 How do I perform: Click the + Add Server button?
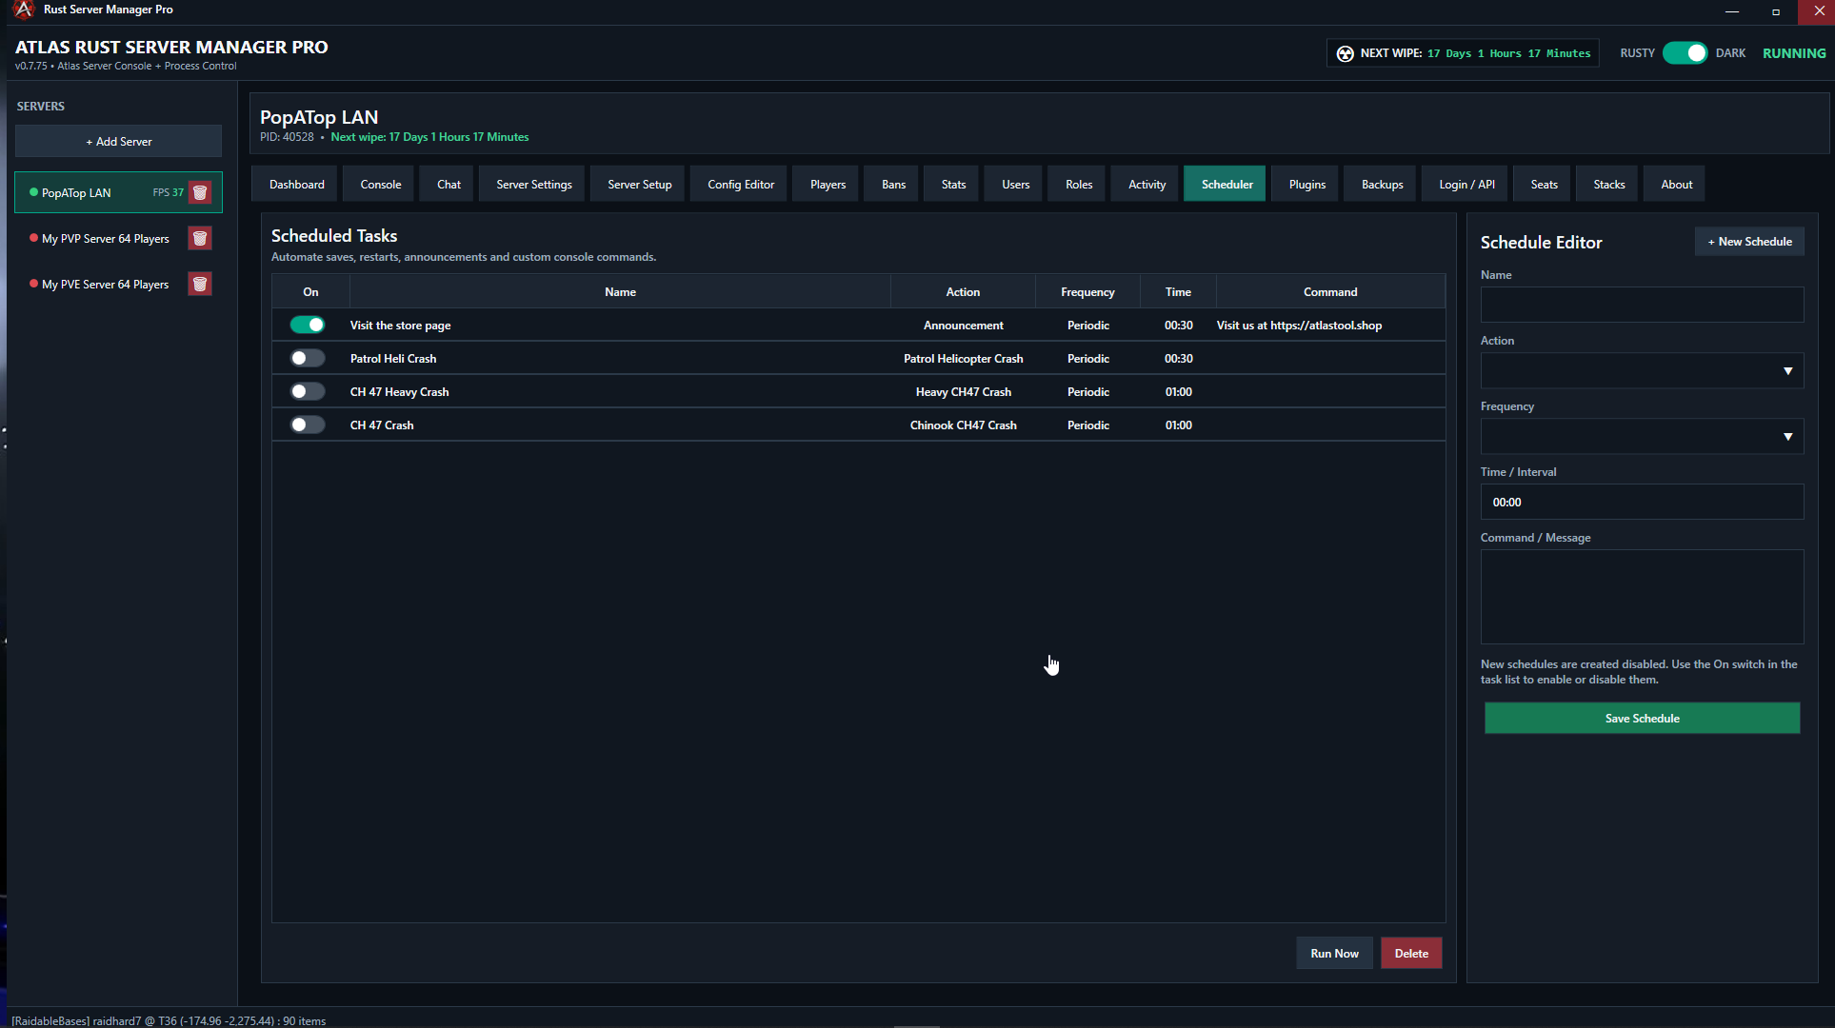(119, 141)
